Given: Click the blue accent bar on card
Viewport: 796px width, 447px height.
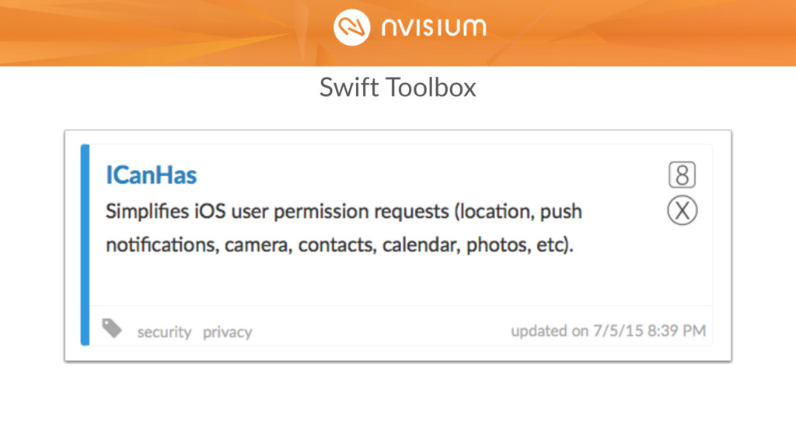Looking at the screenshot, I should tap(85, 244).
